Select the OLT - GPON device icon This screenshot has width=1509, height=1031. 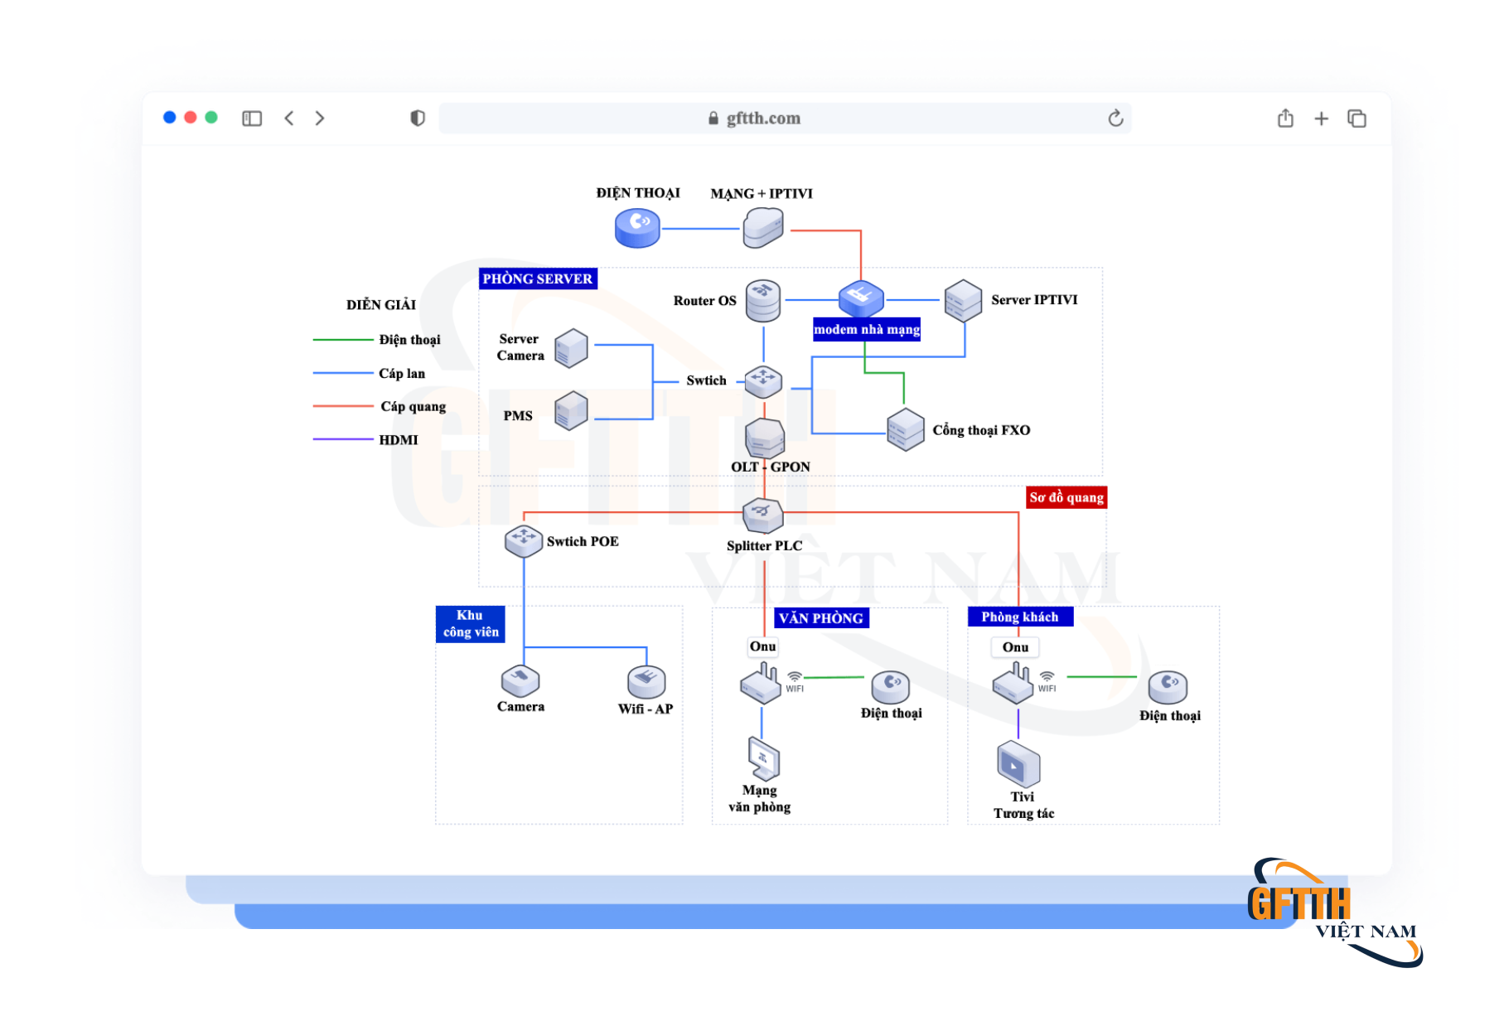point(764,438)
